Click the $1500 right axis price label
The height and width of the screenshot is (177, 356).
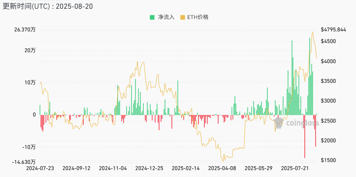pyautogui.click(x=328, y=160)
